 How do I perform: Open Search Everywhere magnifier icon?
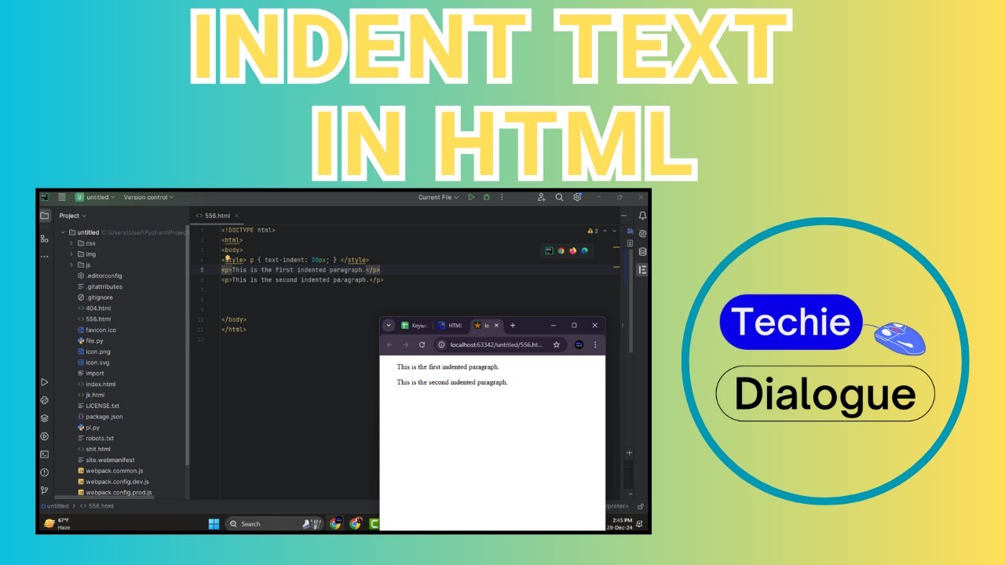[x=559, y=197]
